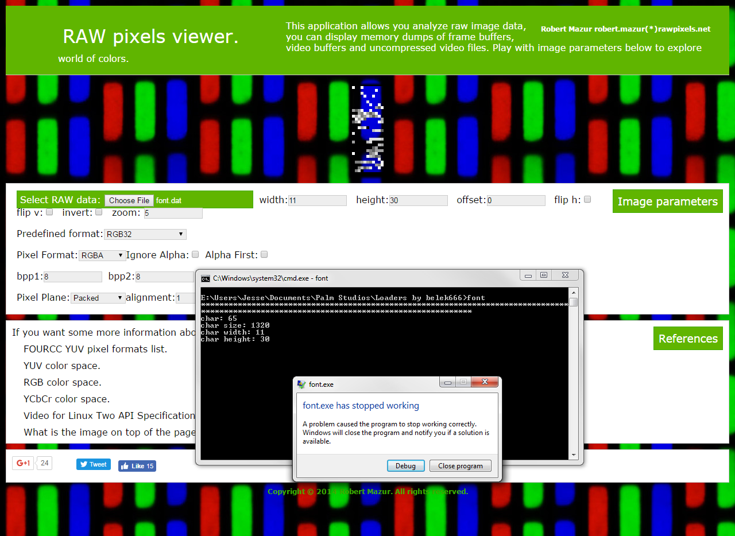Open the YCbCr color space link
The width and height of the screenshot is (735, 536).
coord(67,399)
